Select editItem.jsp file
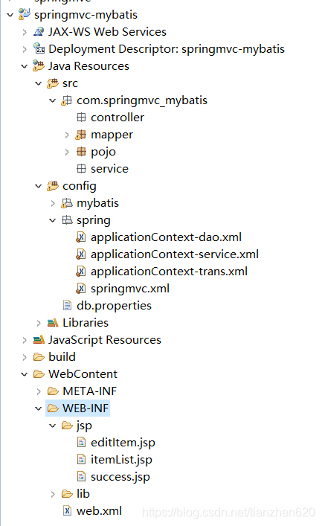322x526 pixels. click(123, 443)
